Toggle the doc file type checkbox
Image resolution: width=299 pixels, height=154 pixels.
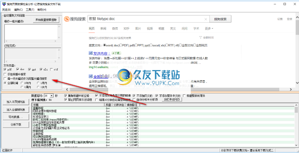coord(18,69)
